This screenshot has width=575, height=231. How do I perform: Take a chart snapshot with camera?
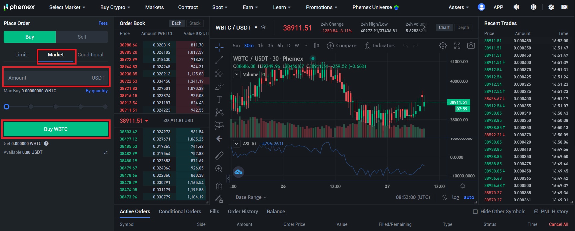click(x=471, y=46)
